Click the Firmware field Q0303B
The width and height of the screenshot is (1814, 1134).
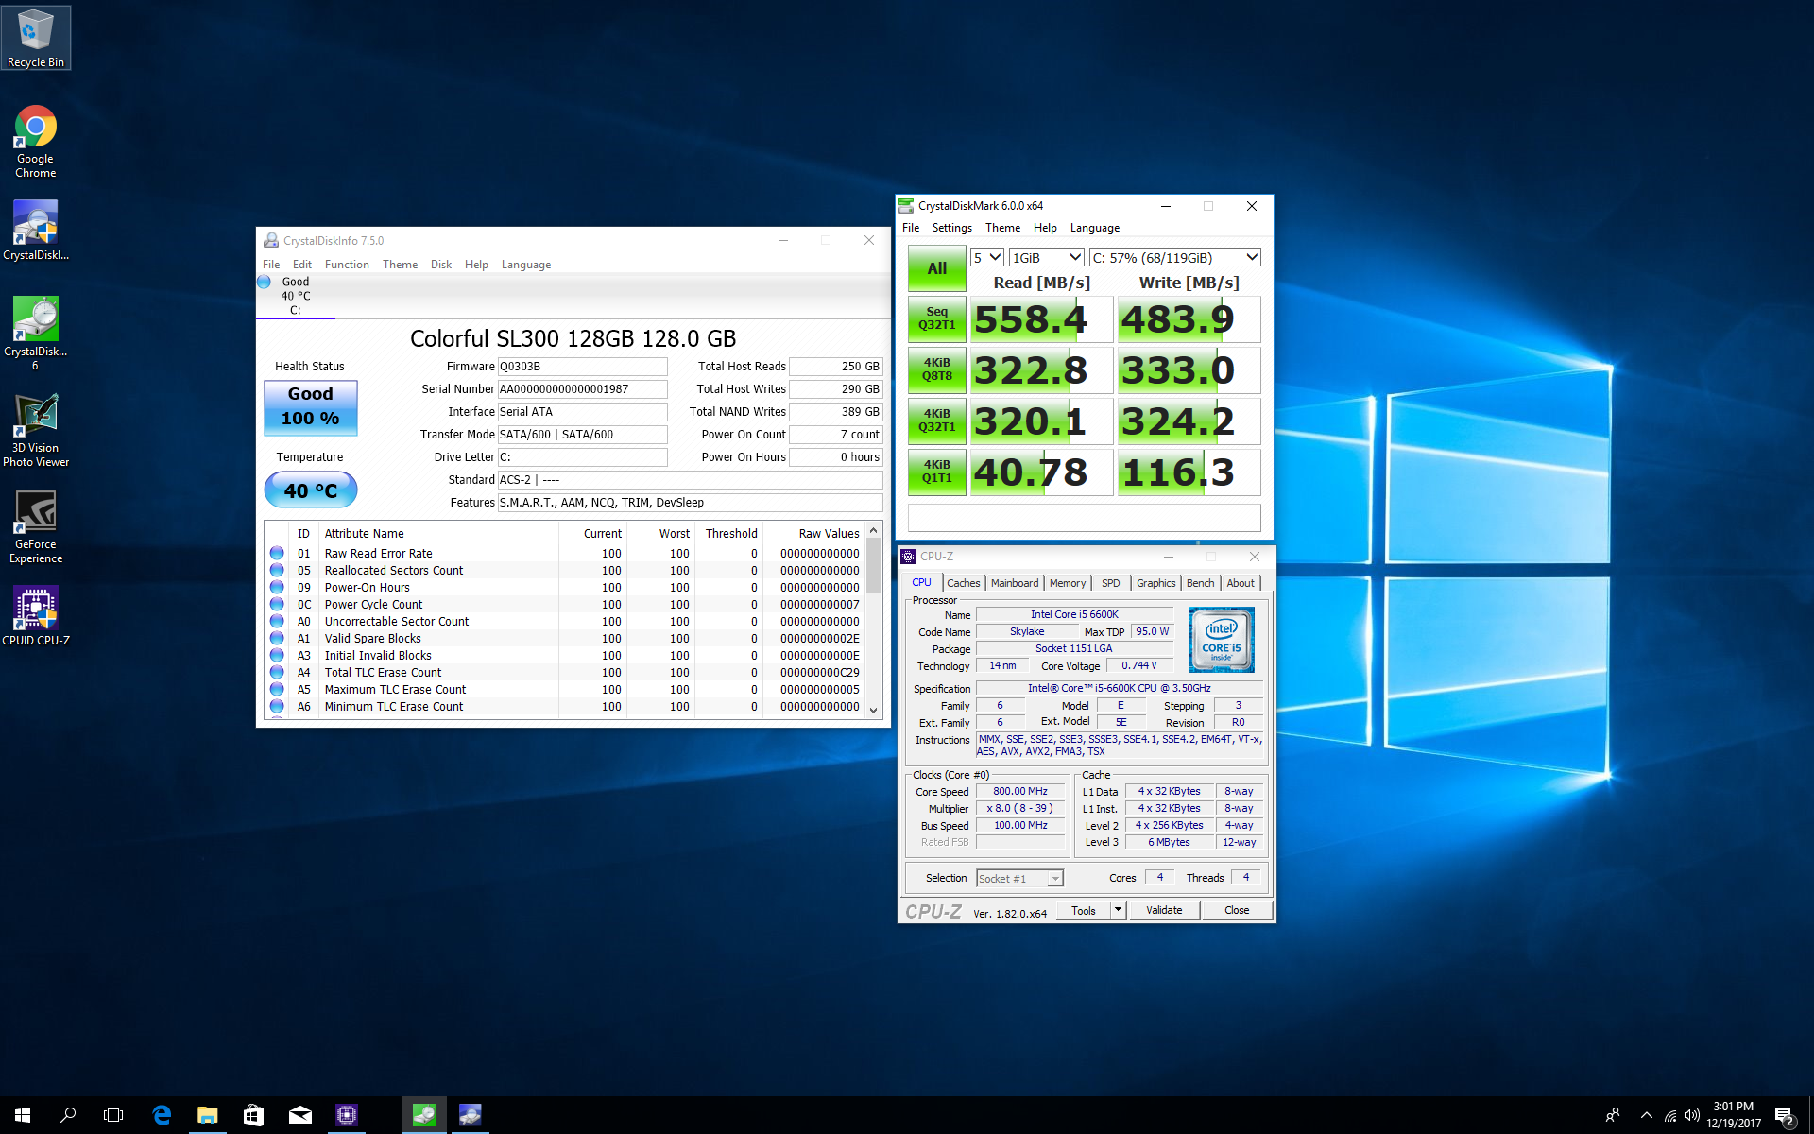tap(582, 367)
